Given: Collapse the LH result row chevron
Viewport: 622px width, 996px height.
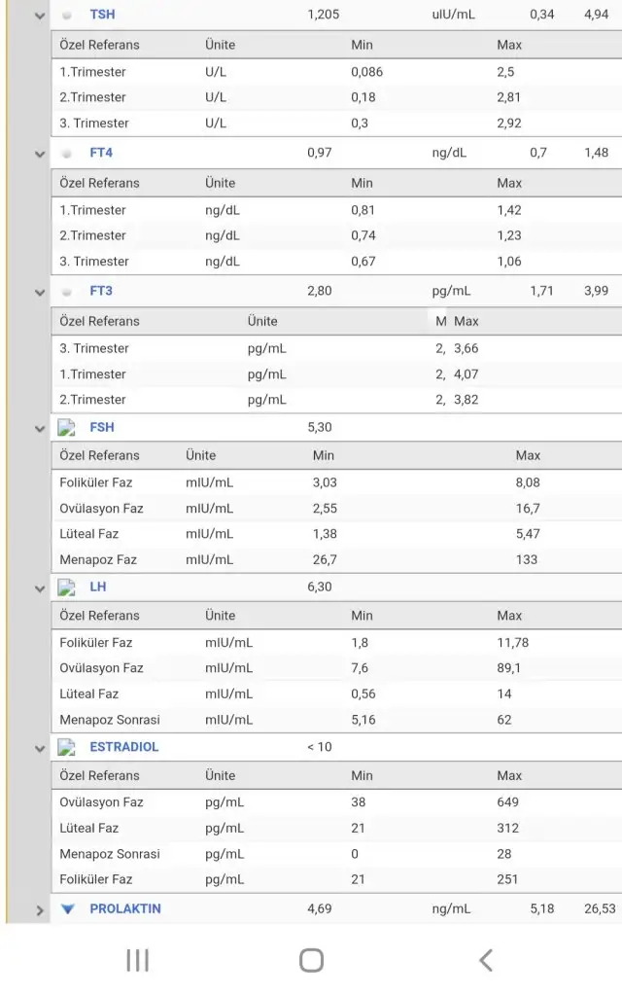Looking at the screenshot, I should (40, 588).
